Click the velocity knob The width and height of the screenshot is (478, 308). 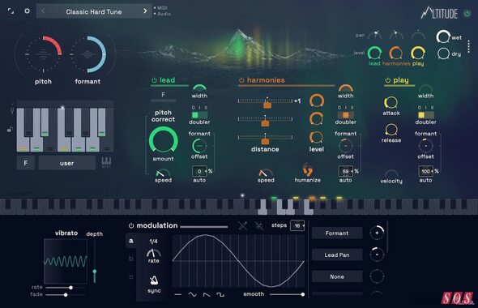pos(391,173)
